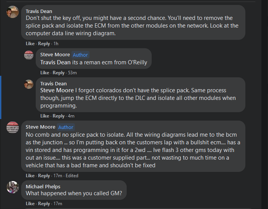Image resolution: width=268 pixels, height=209 pixels.
Task: Like the reply posted 4m ago
Action: pos(45,116)
